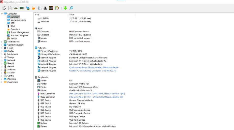This screenshot has width=234, height=130.
Task: Expand the Server tree node
Action: click(x=2, y=48)
